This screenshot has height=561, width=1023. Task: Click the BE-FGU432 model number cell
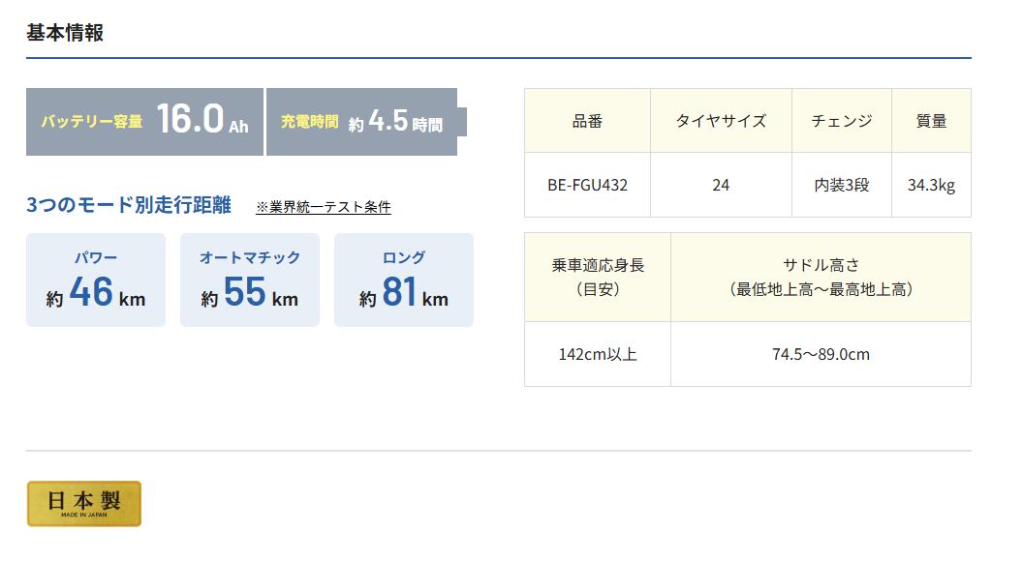point(587,185)
